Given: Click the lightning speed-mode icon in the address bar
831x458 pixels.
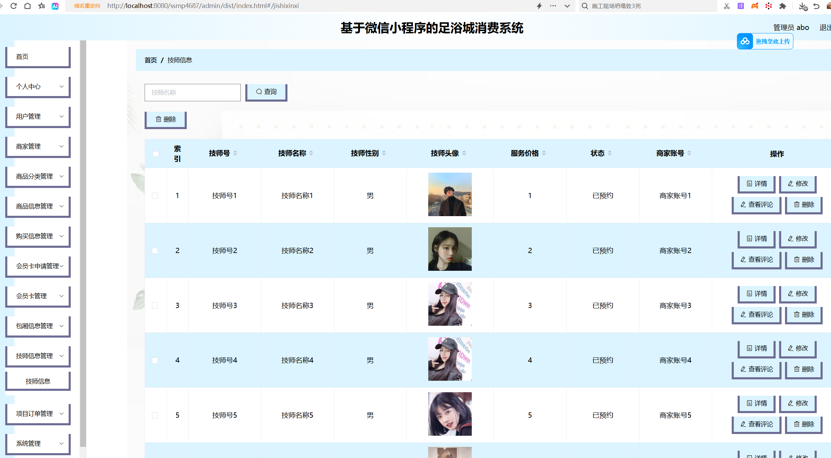Looking at the screenshot, I should (x=539, y=6).
